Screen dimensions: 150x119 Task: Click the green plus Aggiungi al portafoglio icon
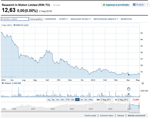click(x=104, y=5)
